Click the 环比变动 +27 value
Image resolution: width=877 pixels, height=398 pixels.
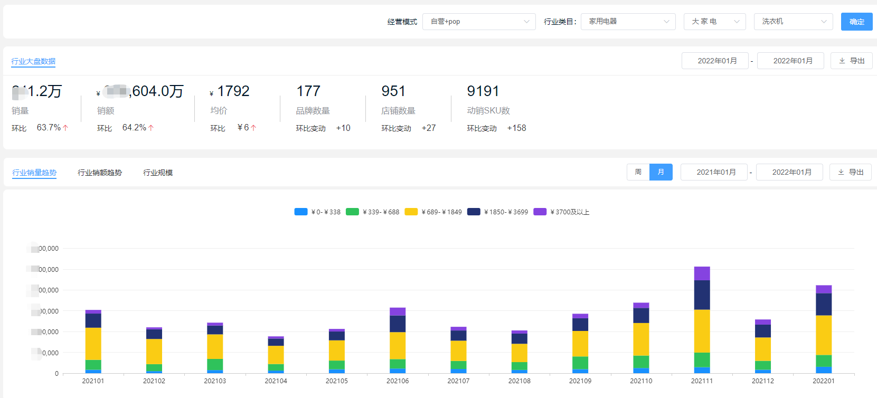coord(429,128)
